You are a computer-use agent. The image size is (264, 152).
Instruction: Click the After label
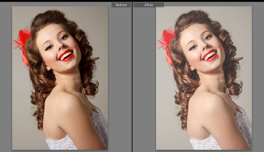(x=149, y=5)
